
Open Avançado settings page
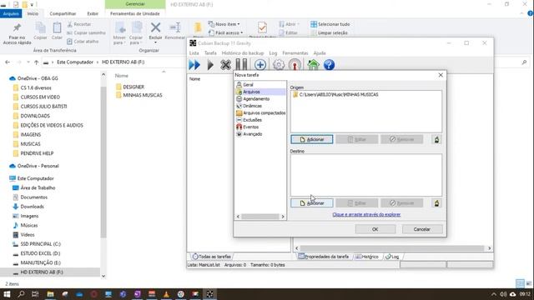point(252,134)
